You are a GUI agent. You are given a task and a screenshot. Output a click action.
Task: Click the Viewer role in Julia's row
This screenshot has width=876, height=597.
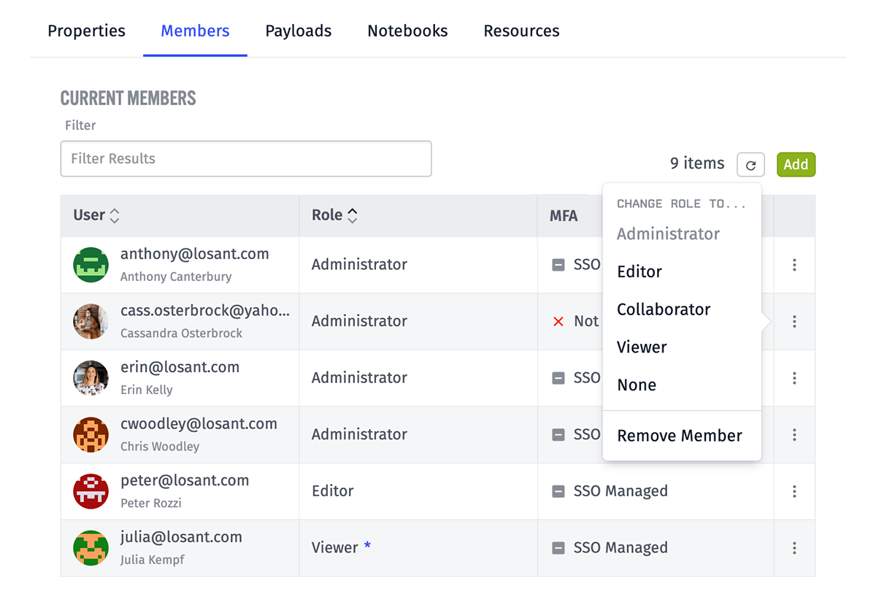click(335, 547)
